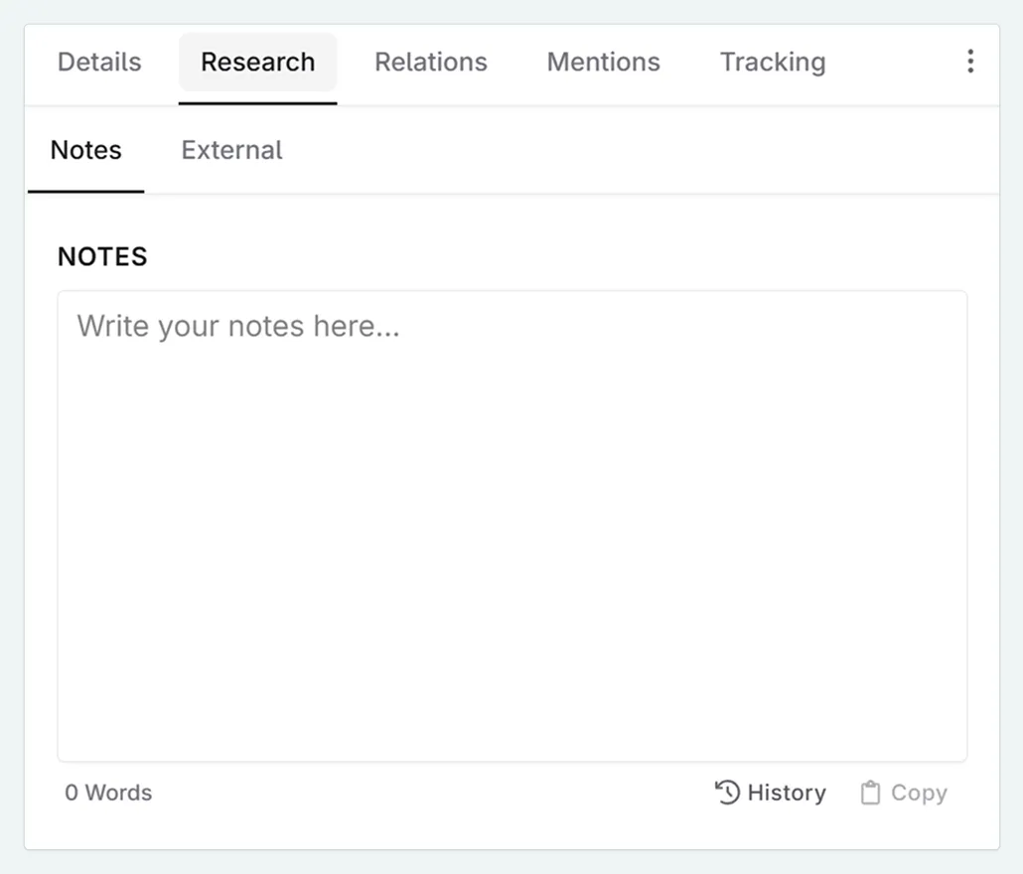Click the clipboard icon on Copy button

[869, 793]
